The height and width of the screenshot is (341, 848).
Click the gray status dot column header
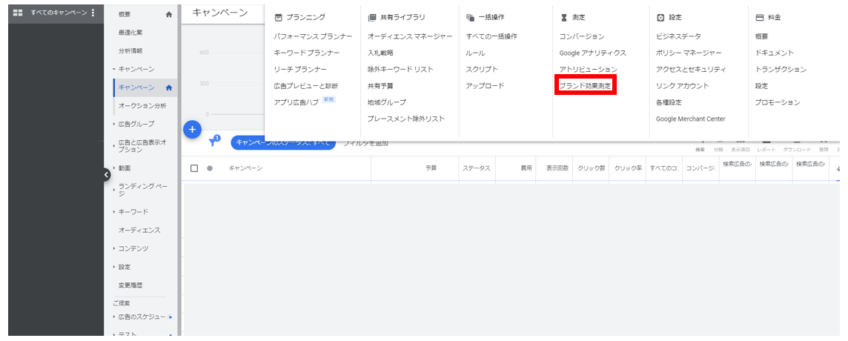click(209, 168)
